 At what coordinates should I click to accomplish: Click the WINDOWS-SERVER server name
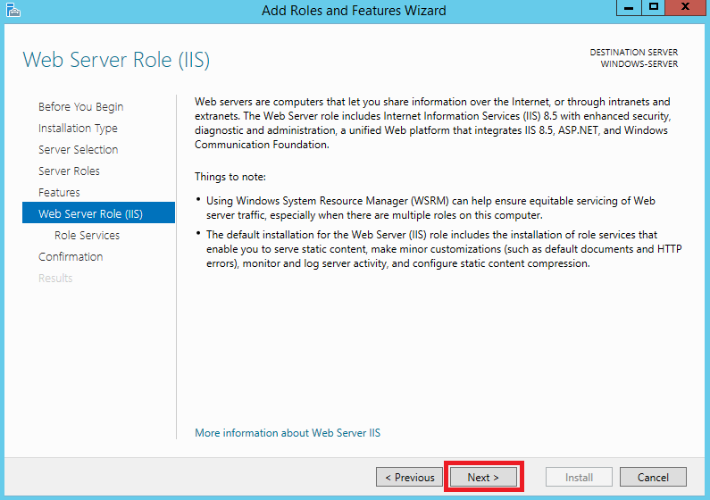[639, 63]
